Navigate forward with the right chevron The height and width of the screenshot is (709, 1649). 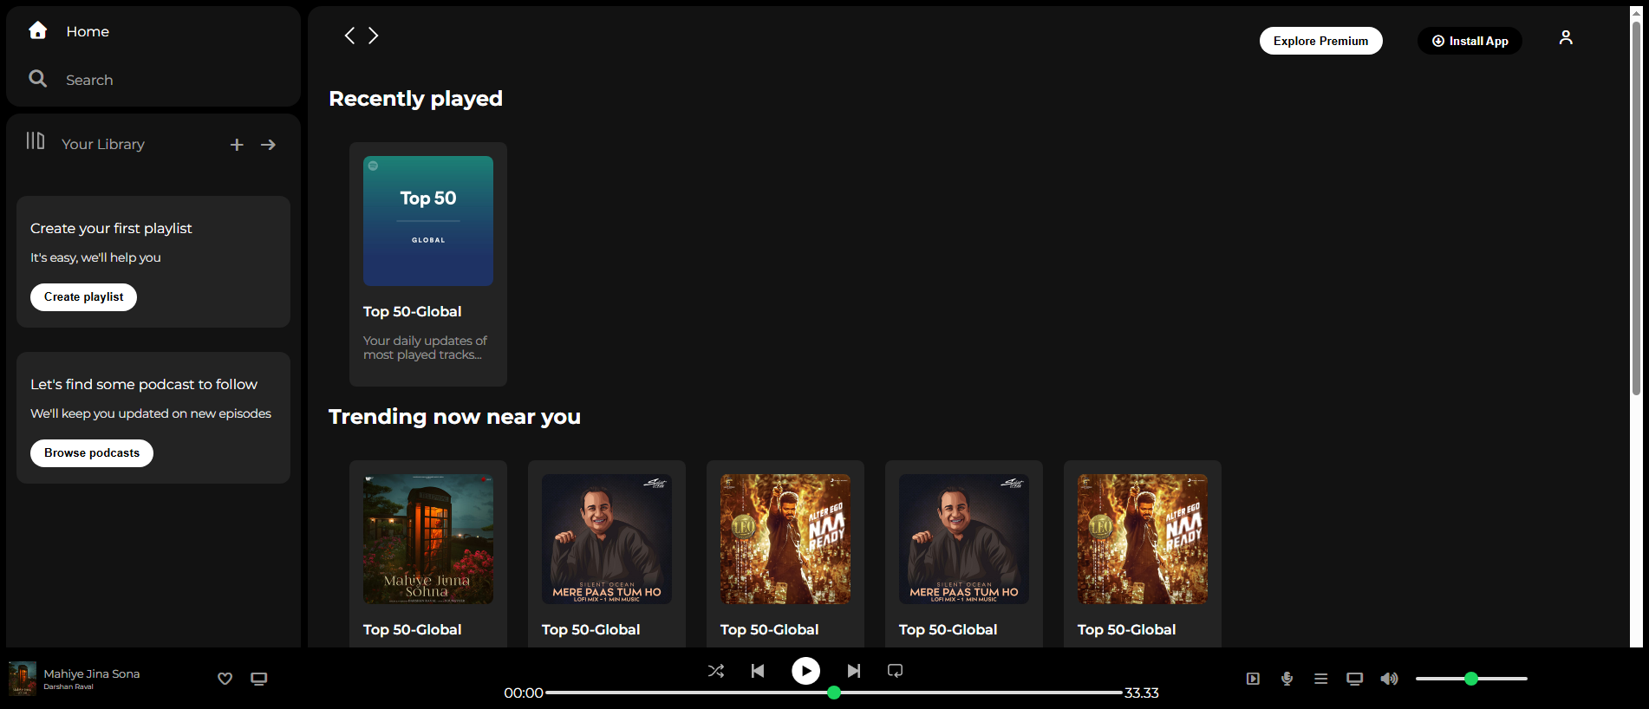374,36
